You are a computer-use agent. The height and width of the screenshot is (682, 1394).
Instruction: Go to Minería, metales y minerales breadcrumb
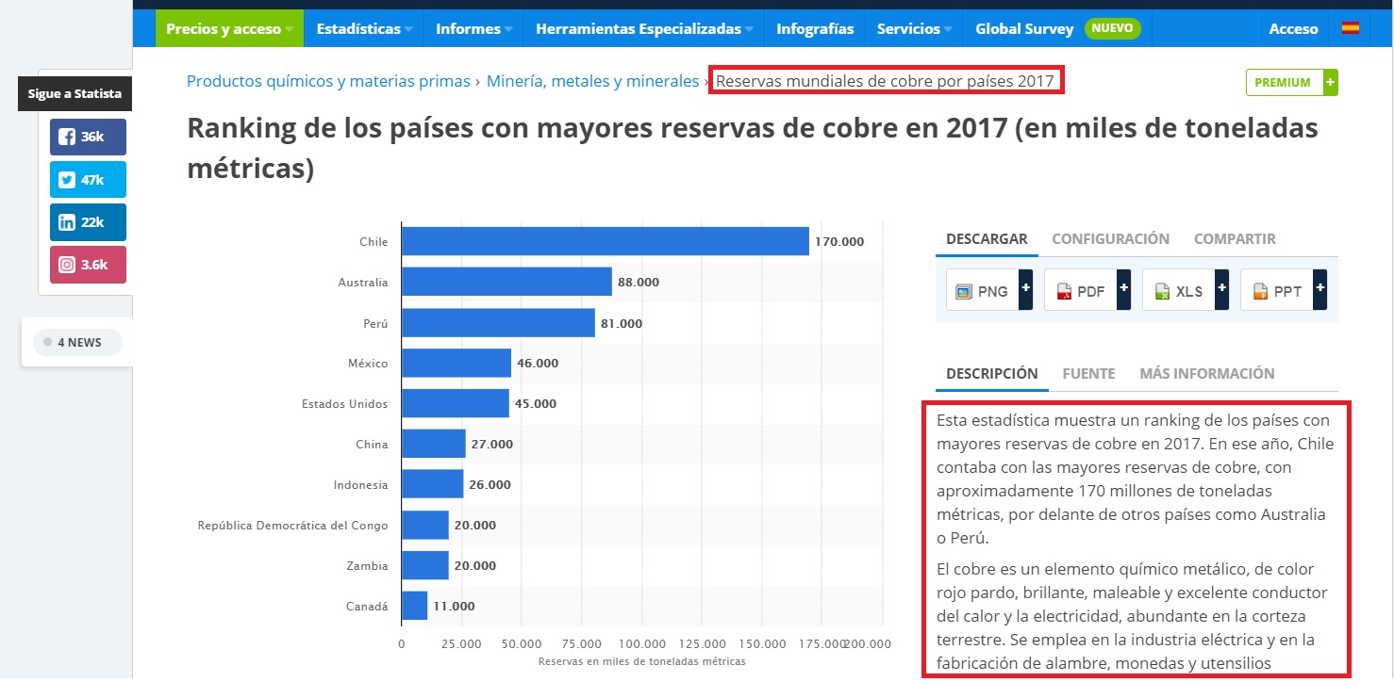(592, 81)
